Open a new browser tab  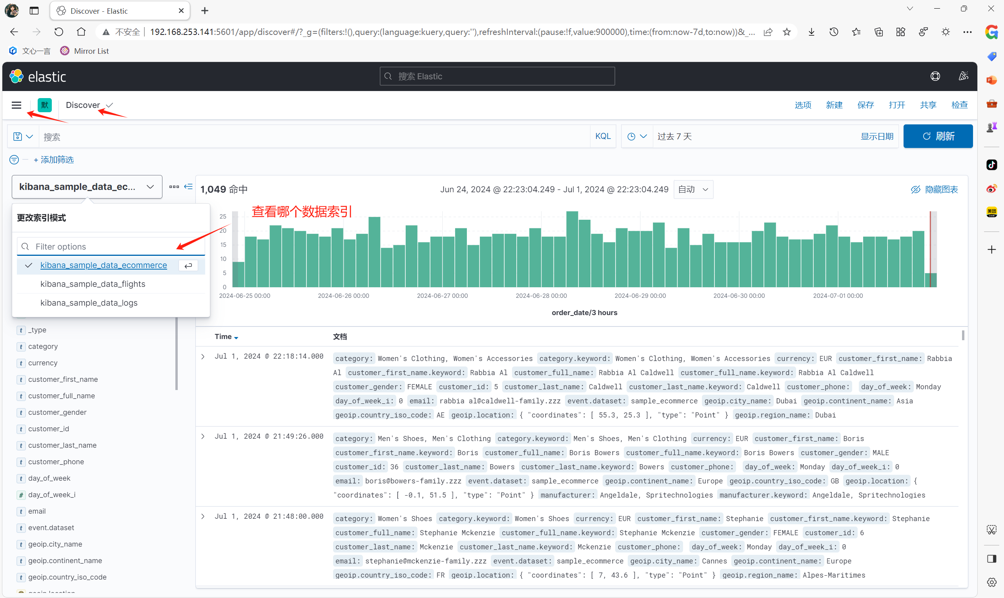click(x=205, y=11)
